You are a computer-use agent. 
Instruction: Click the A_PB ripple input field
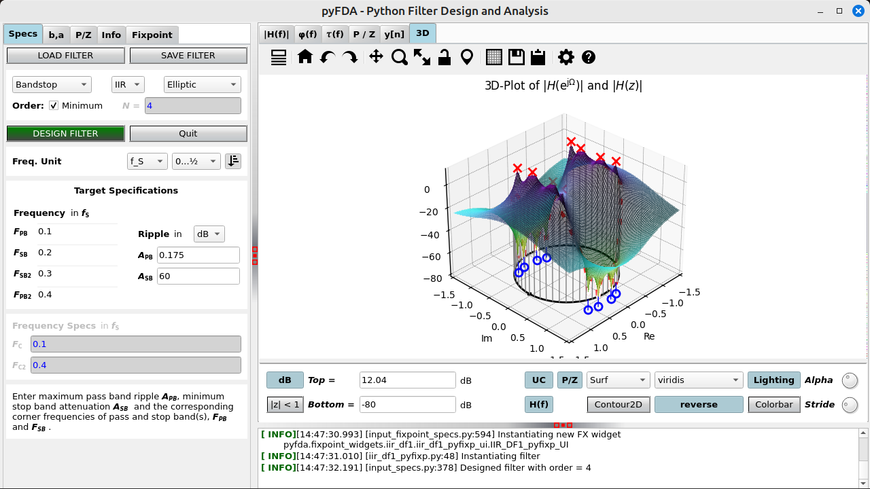point(198,255)
